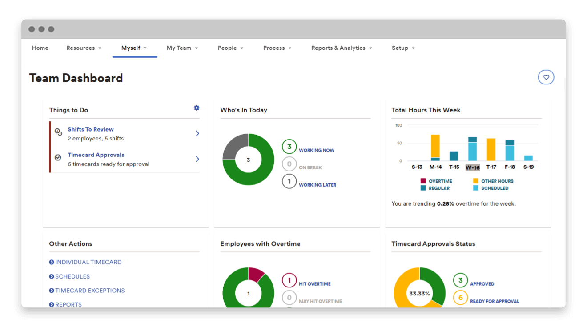
Task: Click the shifts icon beside Shifts To Review
Action: tap(58, 132)
